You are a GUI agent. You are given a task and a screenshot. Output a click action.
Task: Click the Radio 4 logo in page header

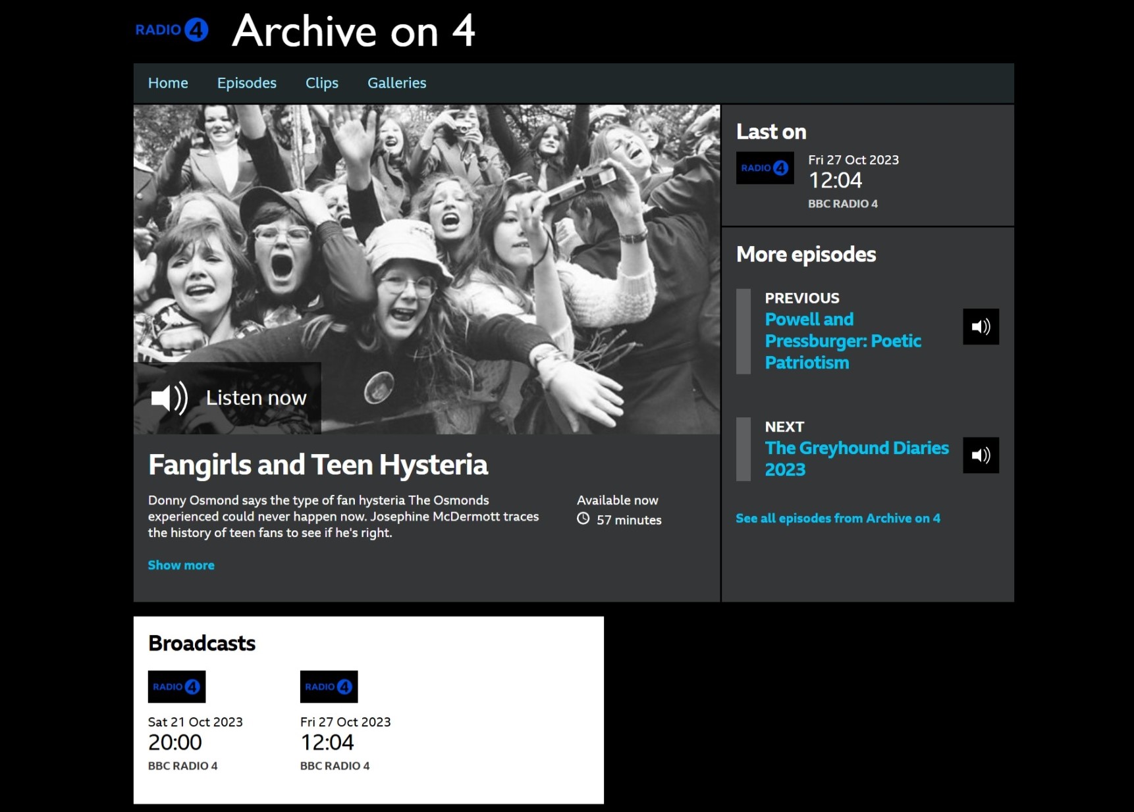pyautogui.click(x=171, y=30)
